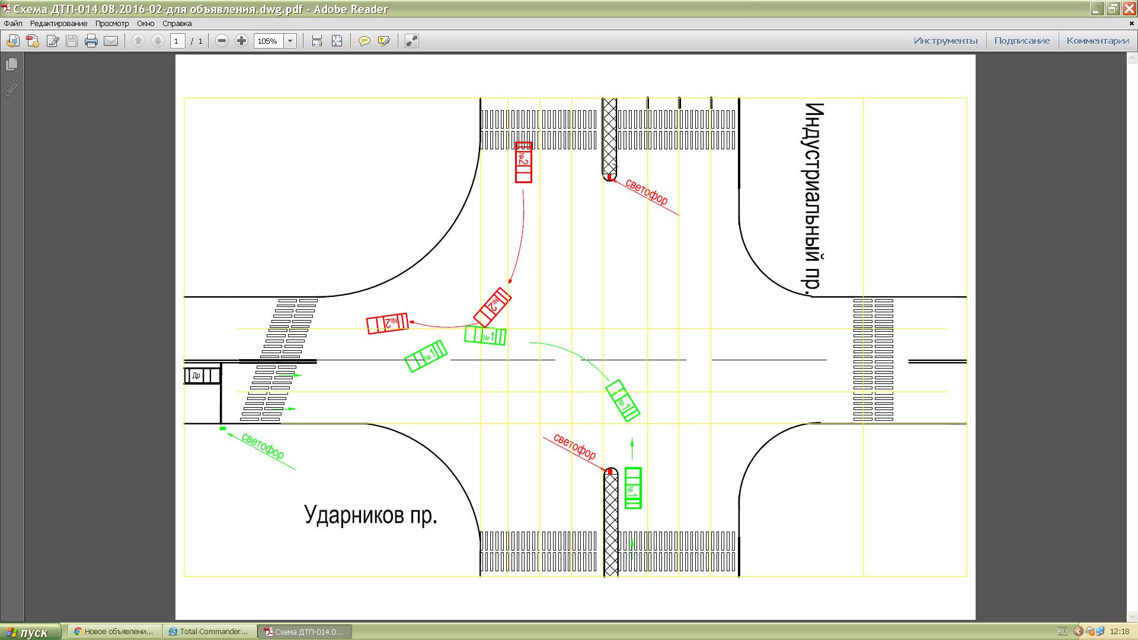Open the Просмотр menu
This screenshot has height=640, width=1138.
[111, 24]
